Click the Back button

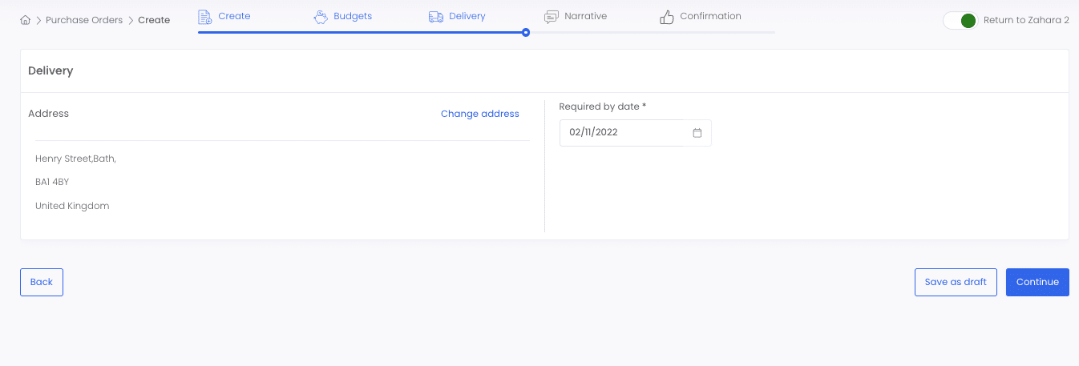pos(42,282)
